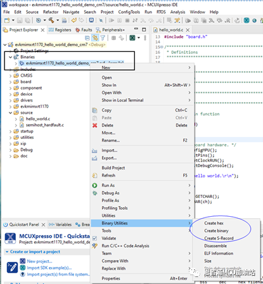Expand the drivers folder node

click(10, 100)
